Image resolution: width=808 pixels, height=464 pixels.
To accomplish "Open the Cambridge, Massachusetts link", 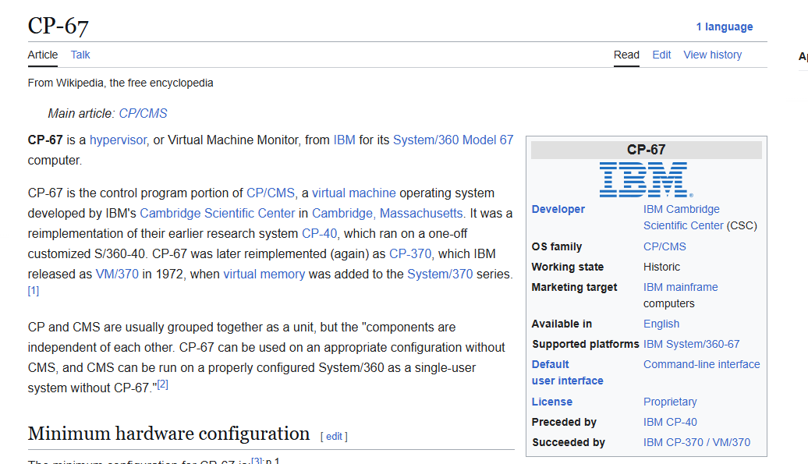I will coord(388,213).
